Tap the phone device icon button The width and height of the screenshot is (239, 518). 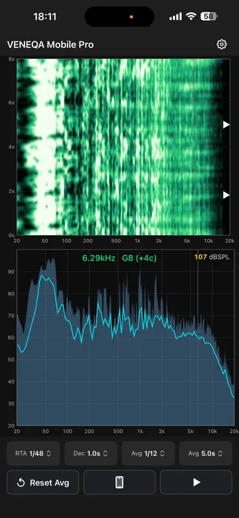119,482
